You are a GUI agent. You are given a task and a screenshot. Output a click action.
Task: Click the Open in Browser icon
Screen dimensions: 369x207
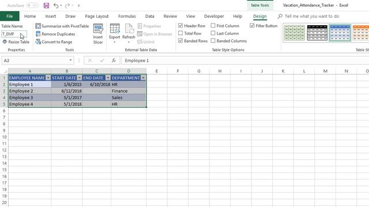(x=140, y=34)
